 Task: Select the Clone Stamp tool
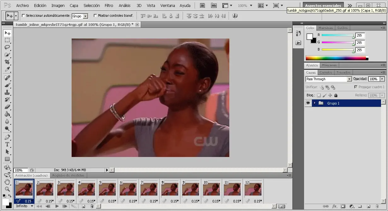[x=7, y=92]
